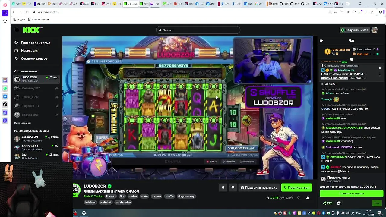Open recommended channel ZAHAR_TYT

[36, 147]
